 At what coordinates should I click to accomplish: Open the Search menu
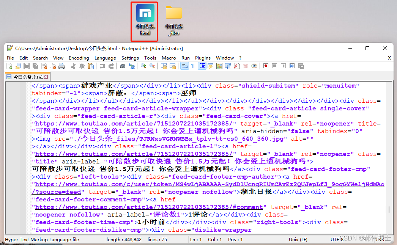coord(40,58)
